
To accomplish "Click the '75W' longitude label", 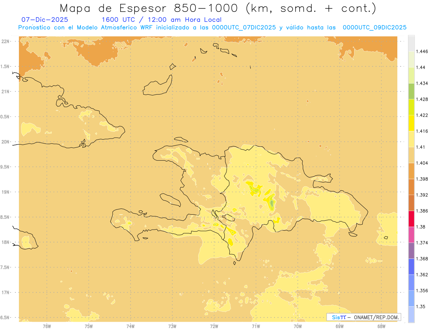I will (88, 326).
